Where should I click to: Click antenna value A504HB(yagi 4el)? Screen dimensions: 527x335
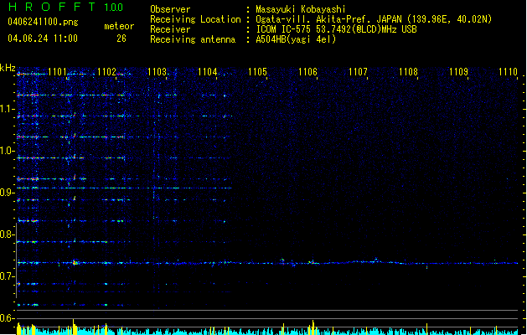coord(296,39)
